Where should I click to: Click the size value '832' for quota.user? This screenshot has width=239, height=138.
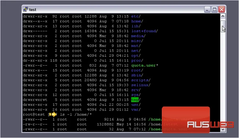[x=93, y=66]
